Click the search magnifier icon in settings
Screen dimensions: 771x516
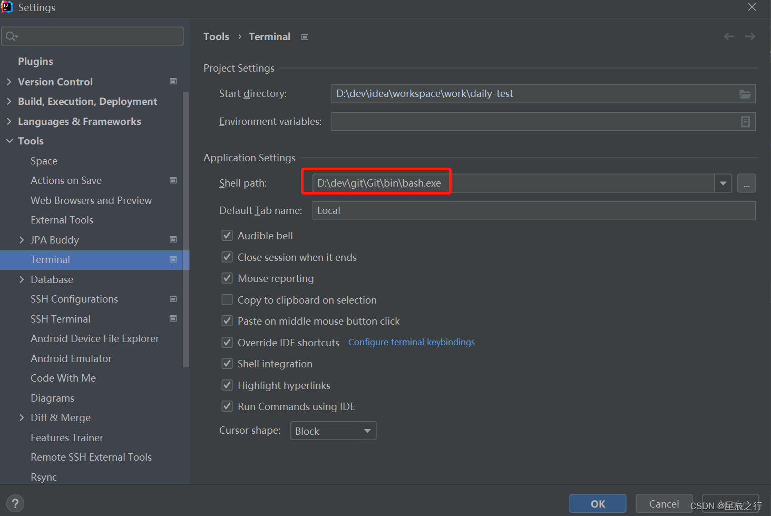(11, 36)
